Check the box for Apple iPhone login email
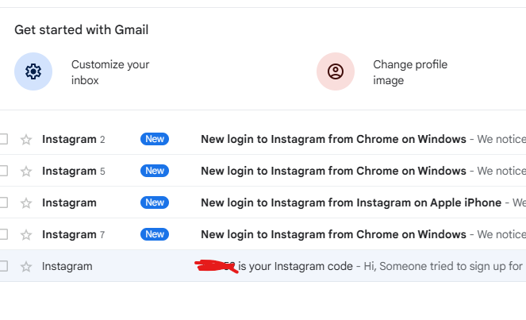 pos(3,202)
